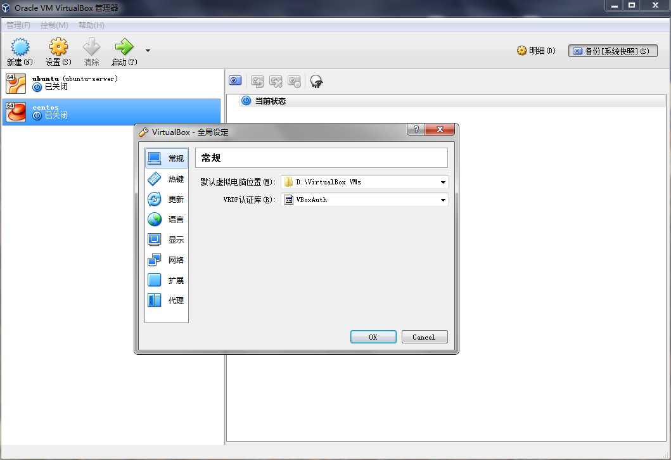The width and height of the screenshot is (671, 460).
Task: Click the clone sheep icon
Action: tap(316, 81)
